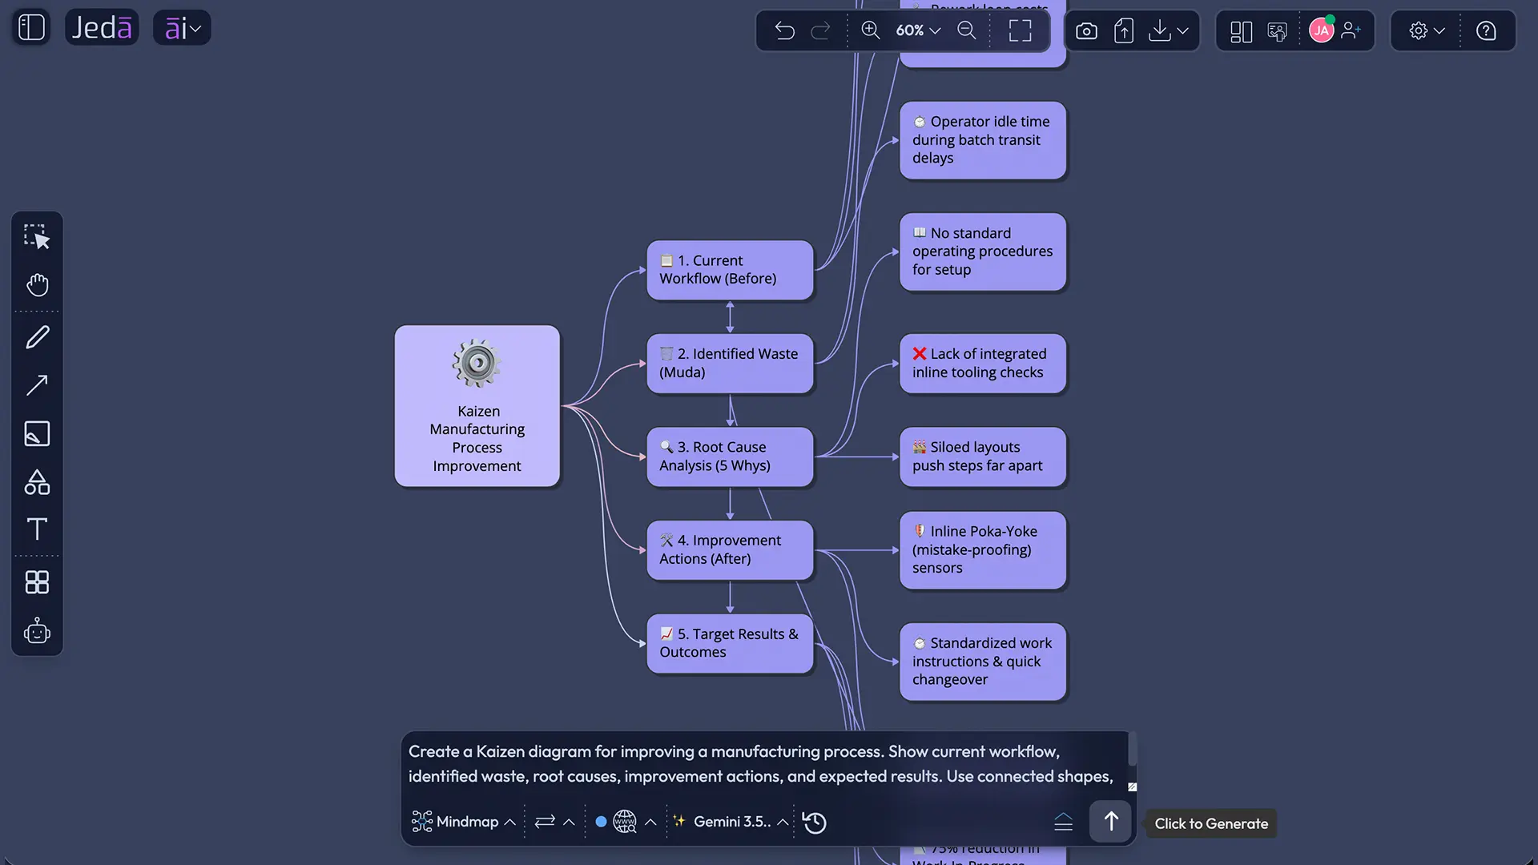This screenshot has height=865, width=1538.
Task: Open the shapes tool
Action: pyautogui.click(x=37, y=481)
